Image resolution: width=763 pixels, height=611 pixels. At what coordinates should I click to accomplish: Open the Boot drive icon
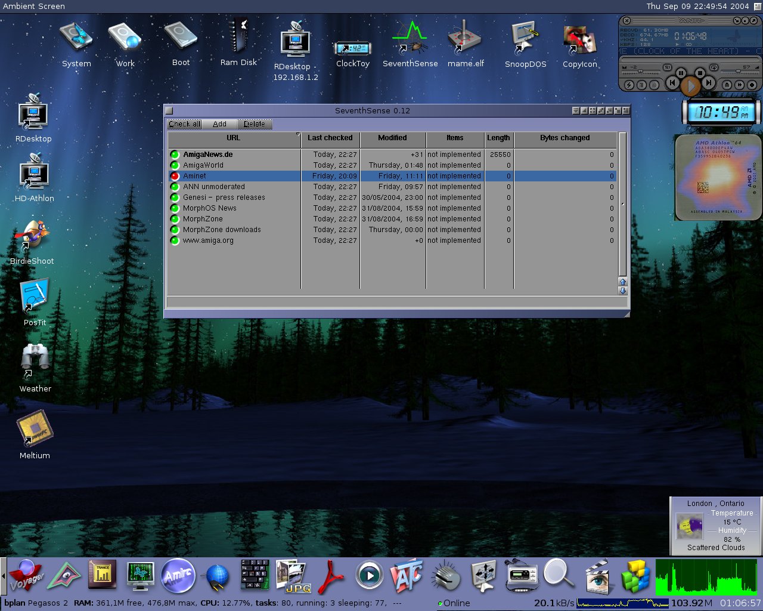point(181,44)
